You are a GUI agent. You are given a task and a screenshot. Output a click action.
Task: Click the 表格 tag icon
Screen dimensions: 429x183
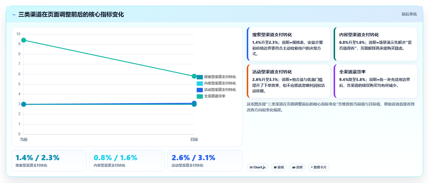click(275, 168)
